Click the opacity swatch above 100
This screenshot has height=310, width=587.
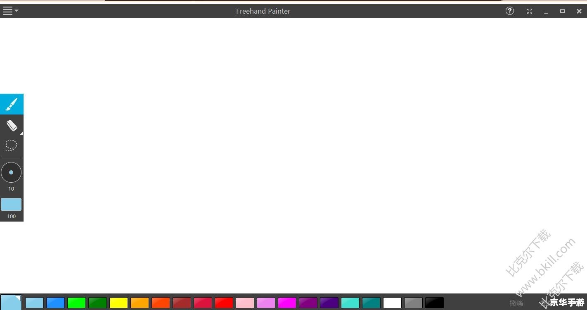coord(11,205)
